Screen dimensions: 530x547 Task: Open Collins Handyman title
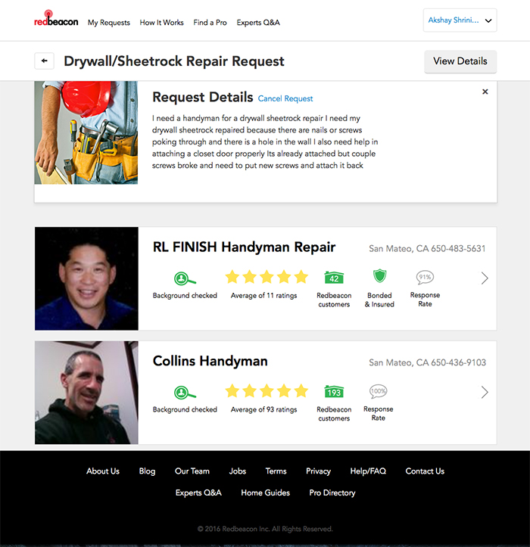[210, 361]
